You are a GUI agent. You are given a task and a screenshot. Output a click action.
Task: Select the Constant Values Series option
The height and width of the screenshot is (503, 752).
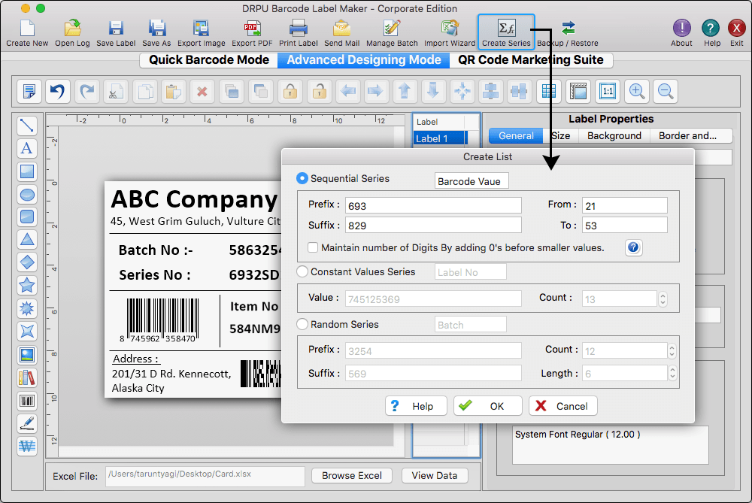(x=302, y=271)
